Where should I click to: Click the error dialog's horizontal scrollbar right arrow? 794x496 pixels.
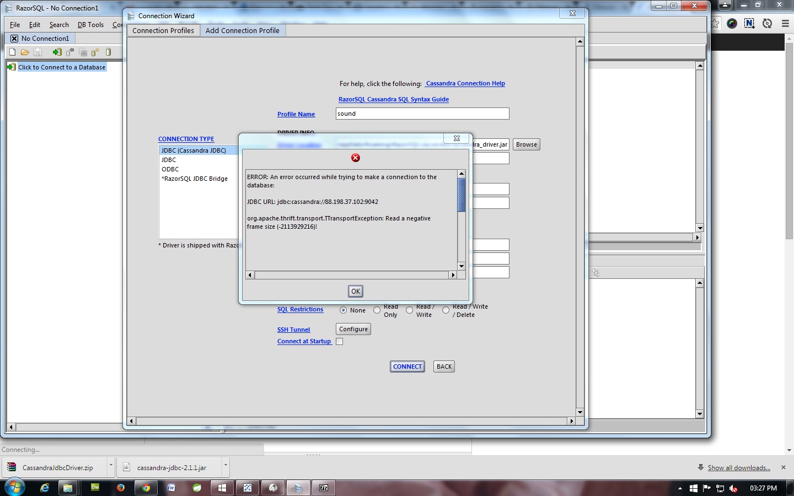coord(453,275)
